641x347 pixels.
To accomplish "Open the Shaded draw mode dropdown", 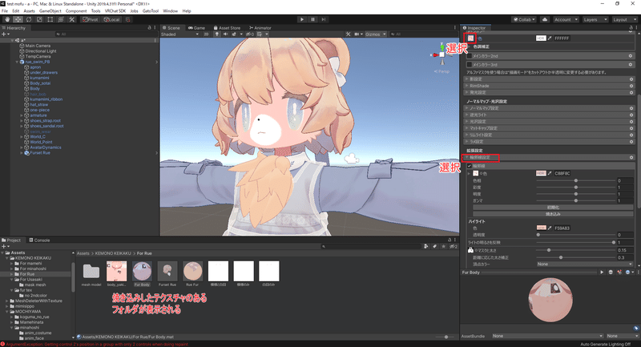I will 179,34.
